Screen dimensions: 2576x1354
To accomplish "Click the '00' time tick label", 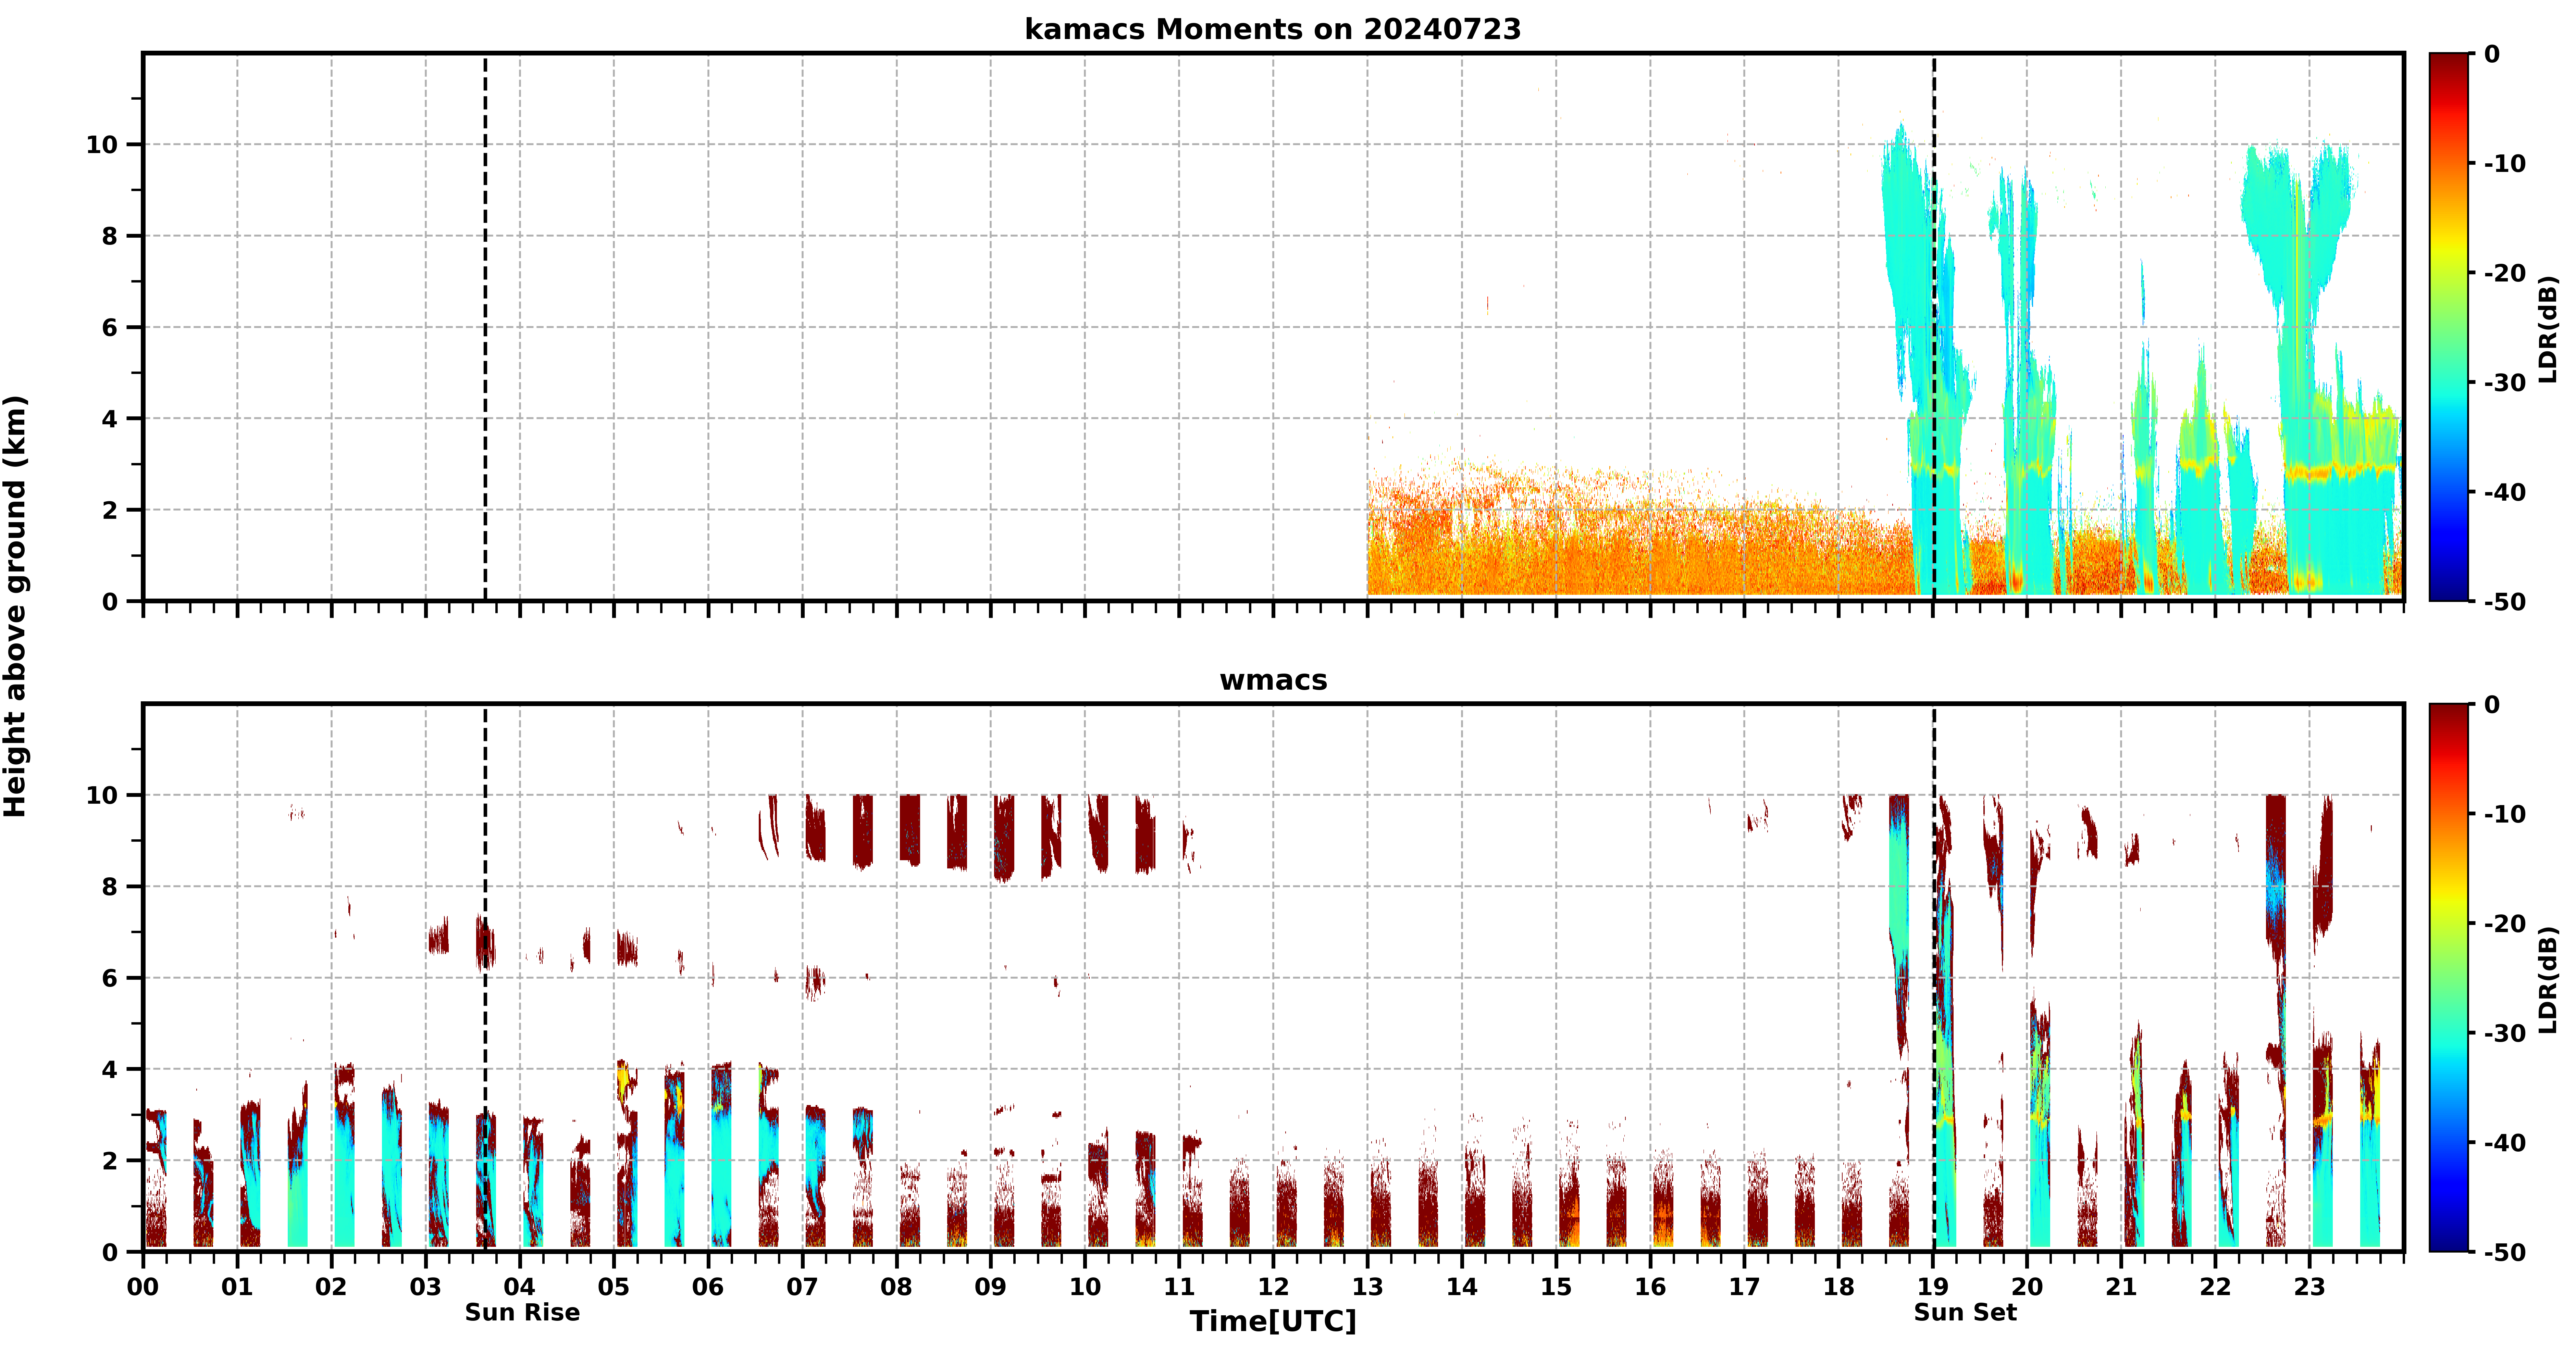I will pyautogui.click(x=143, y=1287).
